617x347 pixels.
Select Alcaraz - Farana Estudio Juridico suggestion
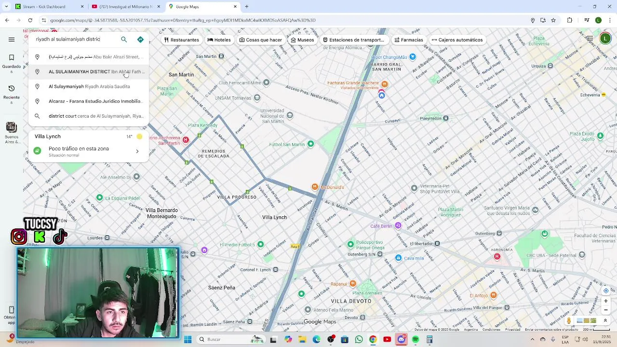(x=89, y=102)
